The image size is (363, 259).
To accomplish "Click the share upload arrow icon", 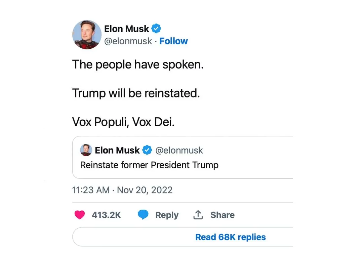I will pos(198,215).
